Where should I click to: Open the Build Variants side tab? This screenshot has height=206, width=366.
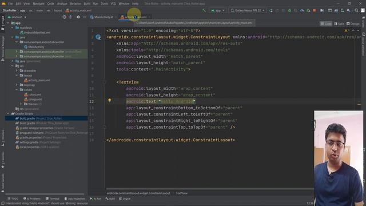click(x=3, y=183)
